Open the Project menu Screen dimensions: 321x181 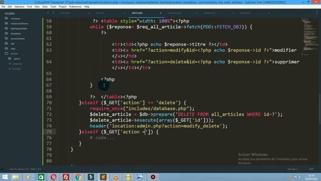(x=62, y=7)
